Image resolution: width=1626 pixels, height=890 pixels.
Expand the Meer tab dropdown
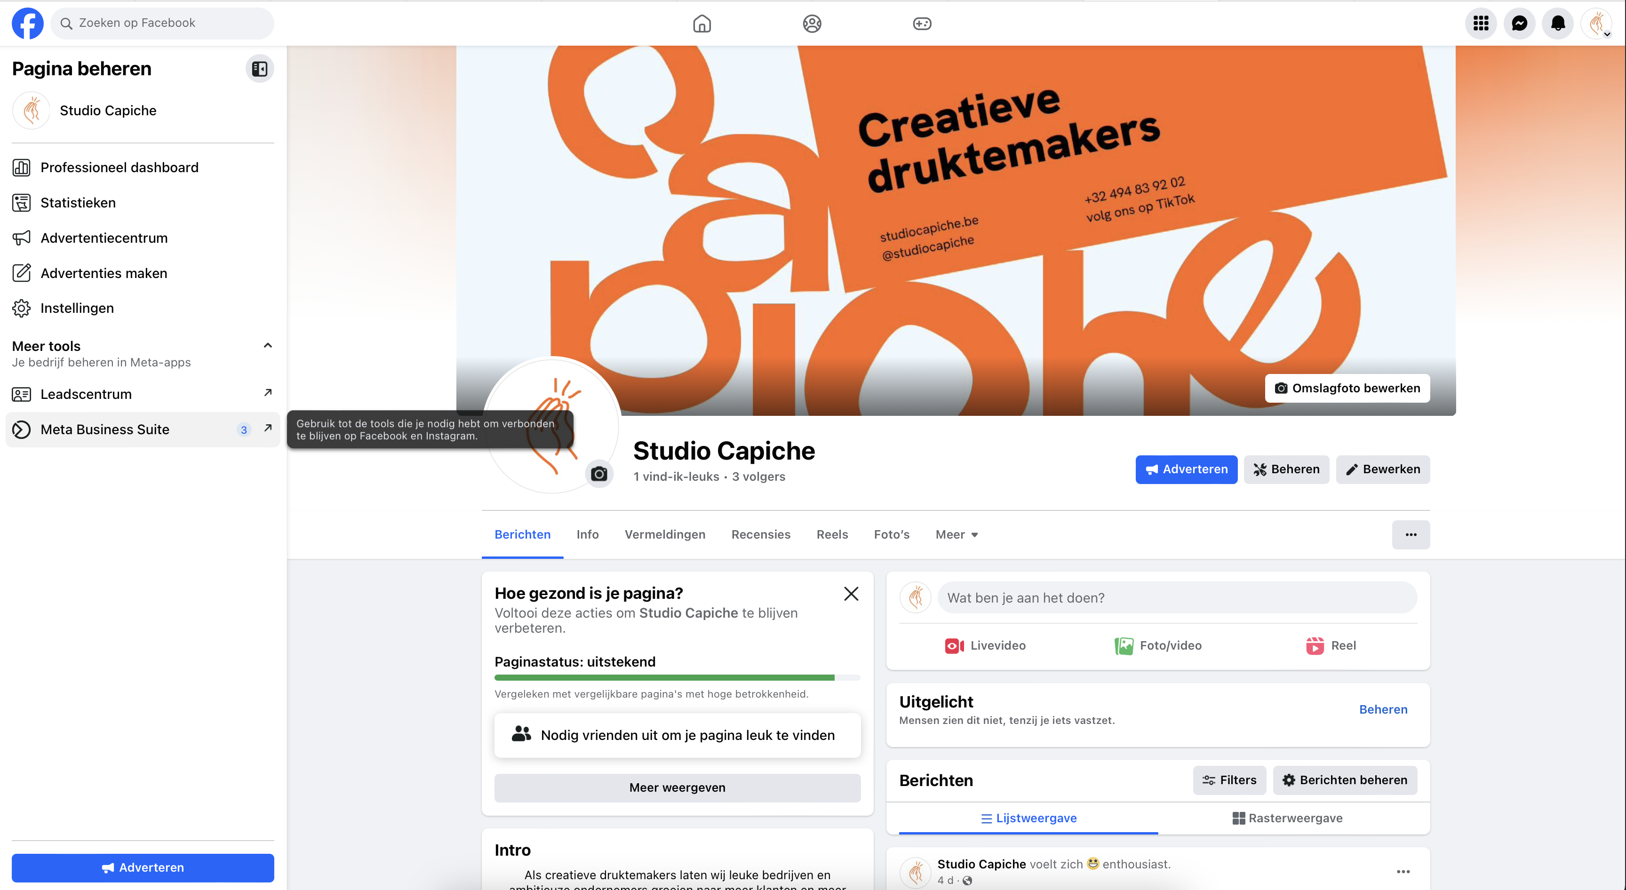click(956, 535)
